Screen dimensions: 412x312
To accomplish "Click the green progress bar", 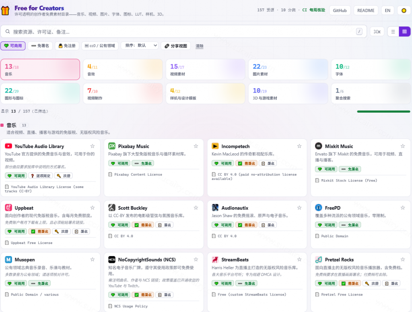I will 383,112.
